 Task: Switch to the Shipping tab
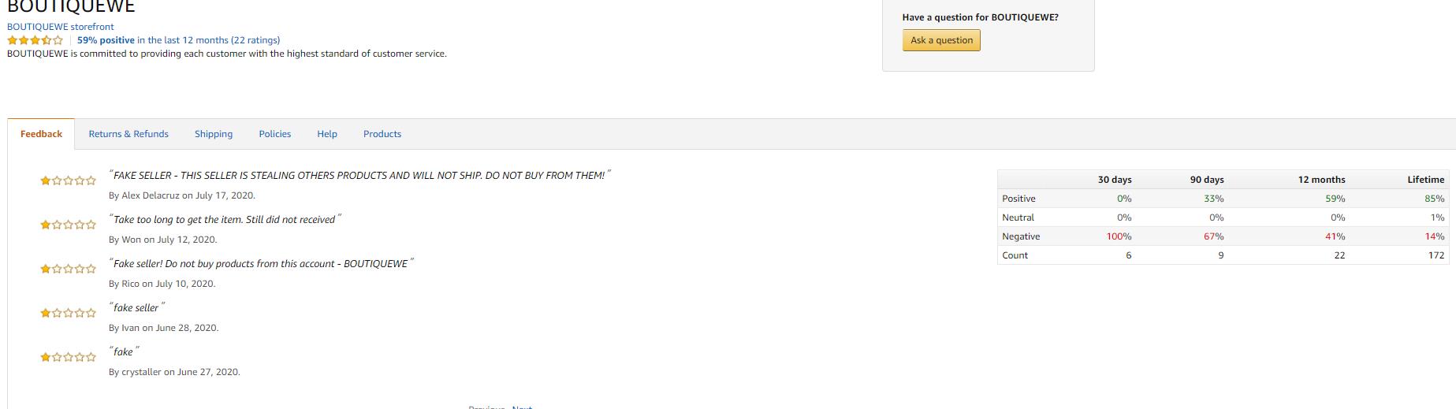tap(214, 134)
